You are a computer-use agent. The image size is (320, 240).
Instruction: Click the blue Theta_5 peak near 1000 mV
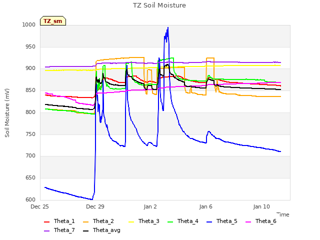168,27
